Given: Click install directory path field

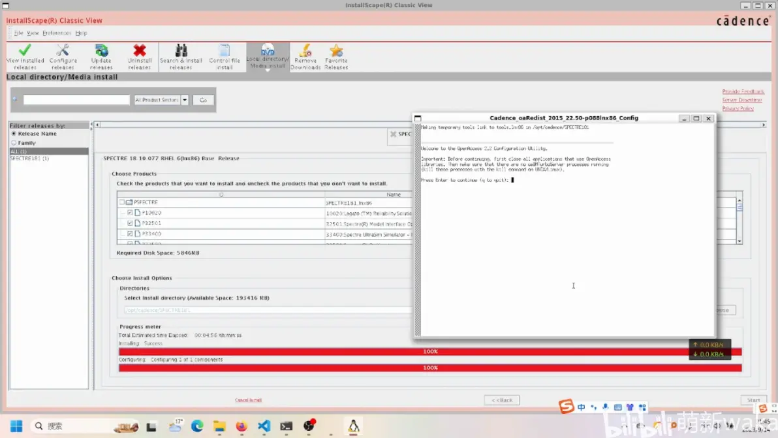Looking at the screenshot, I should click(267, 310).
